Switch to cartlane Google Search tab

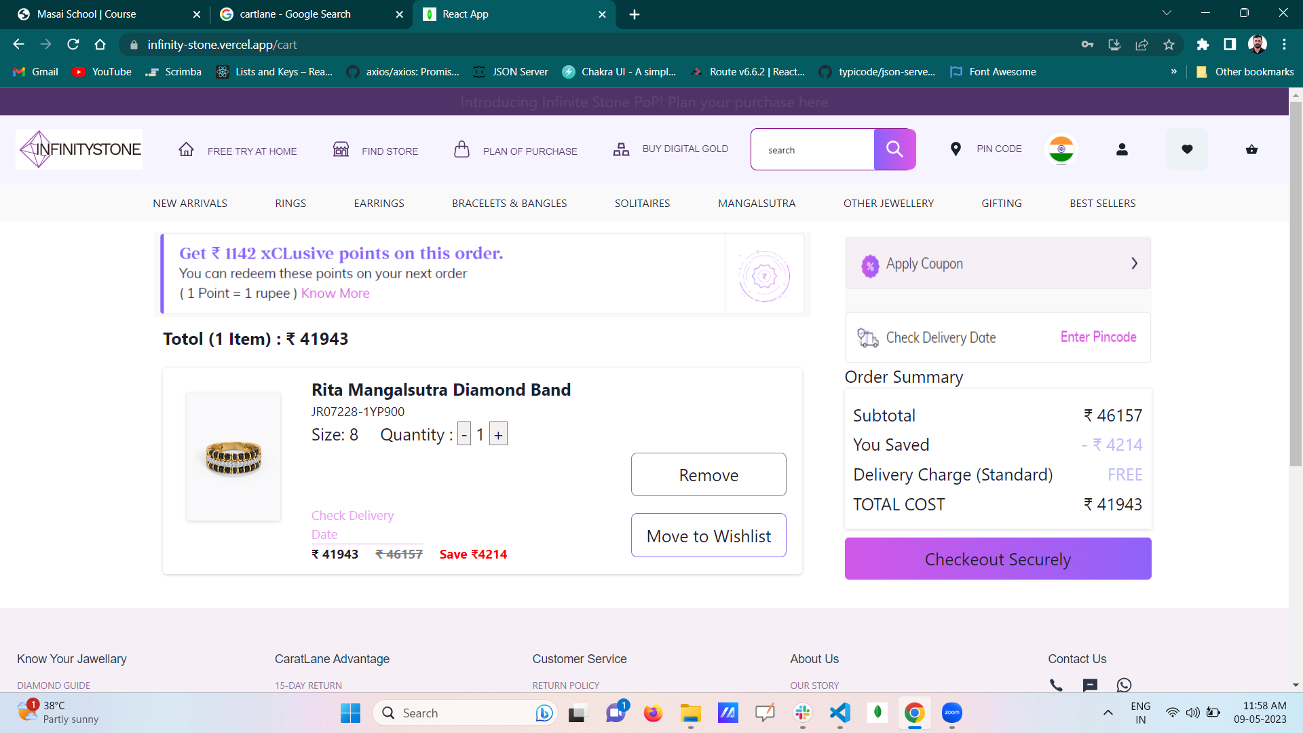pyautogui.click(x=295, y=14)
